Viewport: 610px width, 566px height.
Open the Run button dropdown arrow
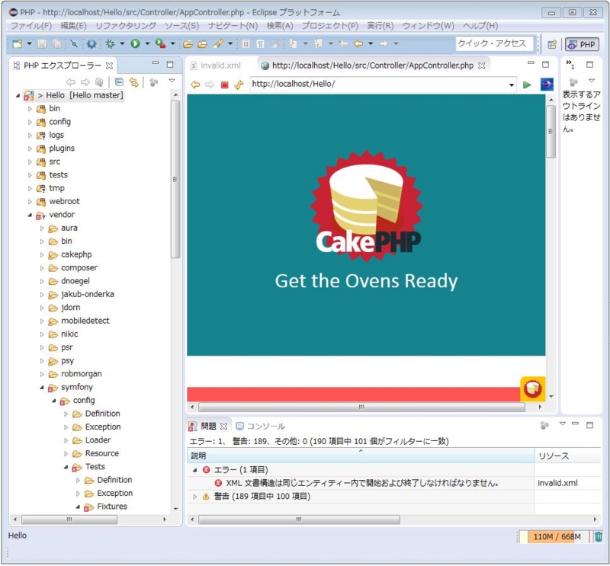coord(147,44)
